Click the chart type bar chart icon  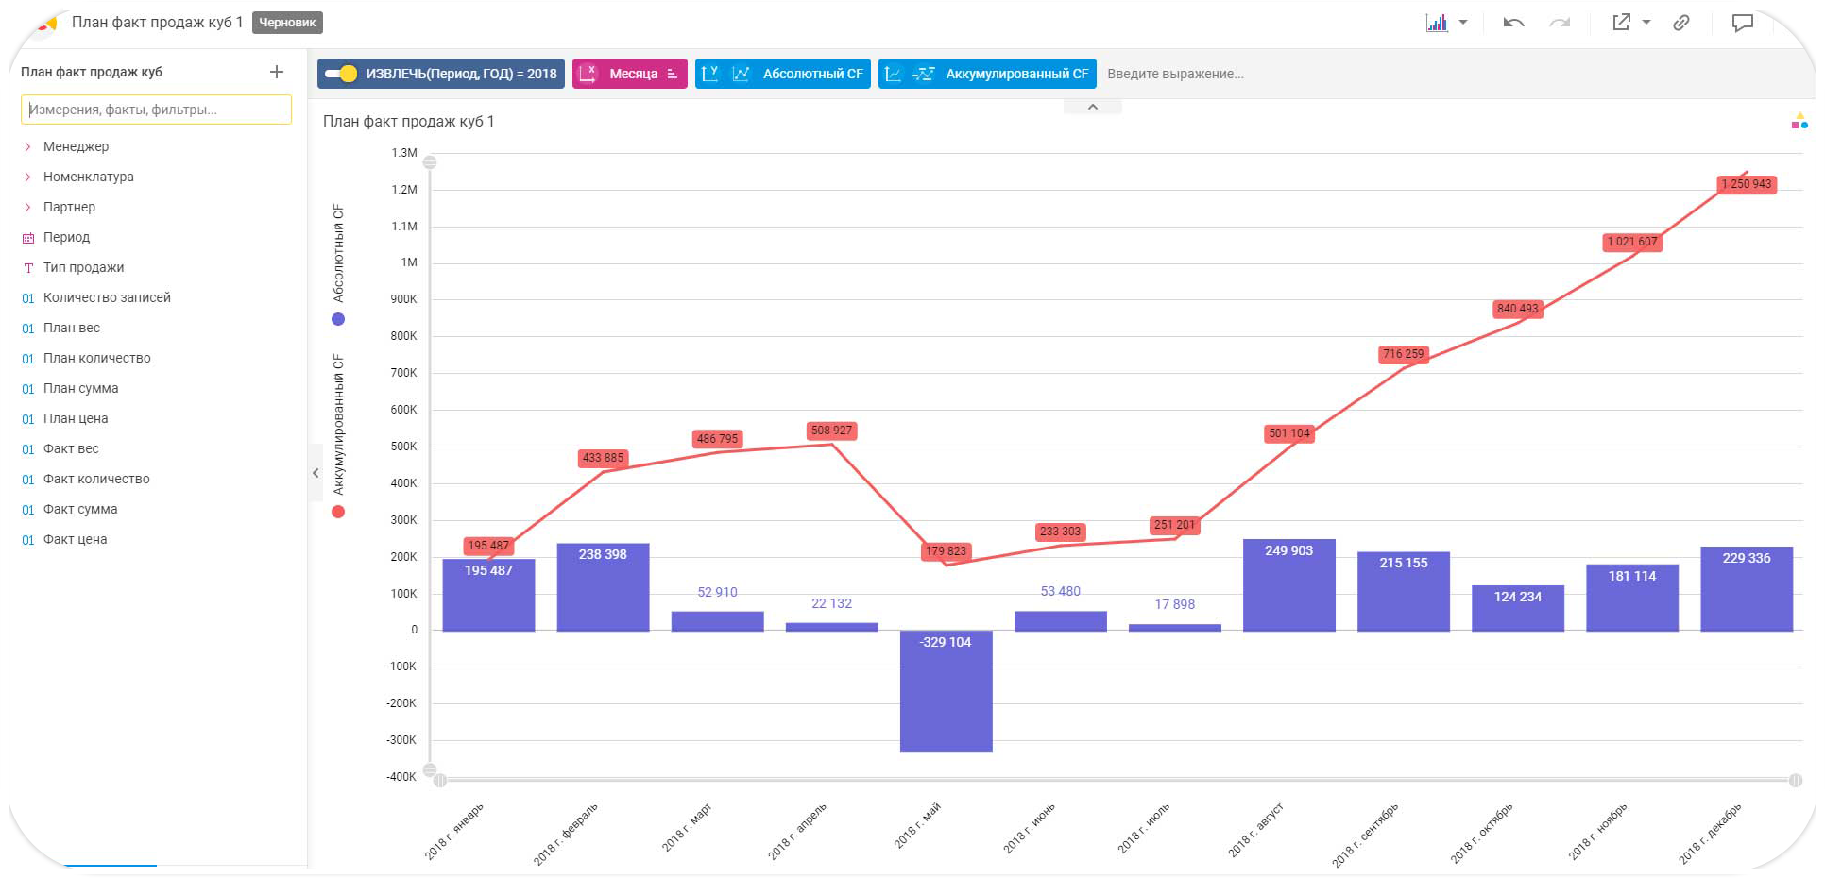point(1436,23)
